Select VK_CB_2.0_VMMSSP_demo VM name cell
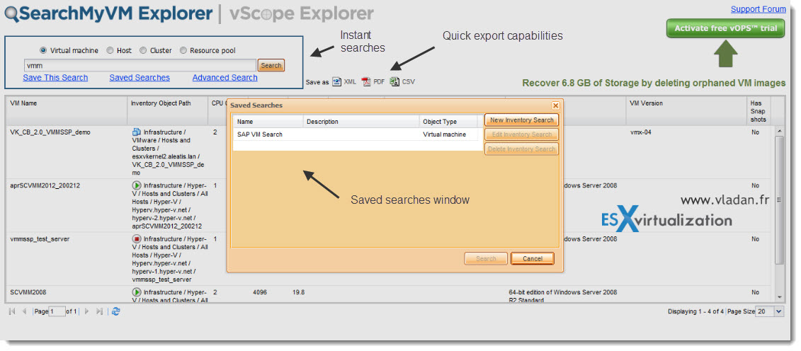801x351 pixels. (50, 132)
